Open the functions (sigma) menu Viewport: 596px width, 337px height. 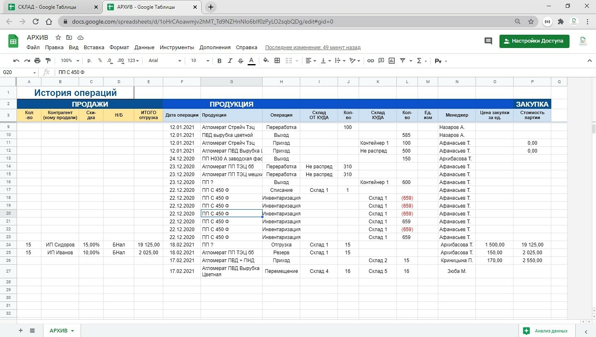(421, 61)
